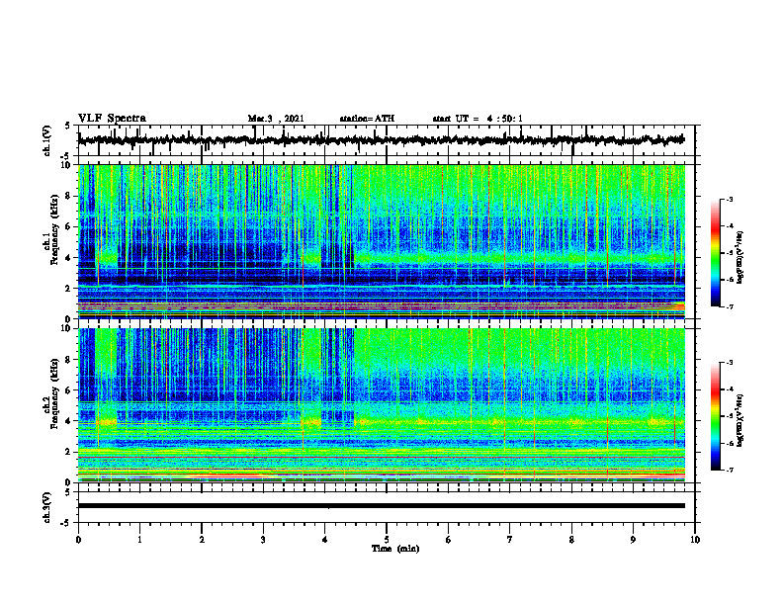783x605 pixels.
Task: Select the "start UT = 4 :50: 1" text
Action: click(x=478, y=119)
